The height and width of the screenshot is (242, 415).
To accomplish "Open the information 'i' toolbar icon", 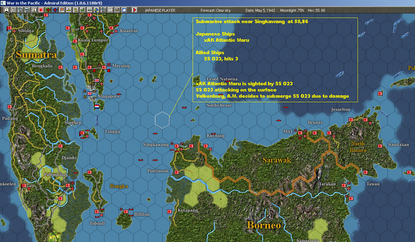I will [34, 10].
